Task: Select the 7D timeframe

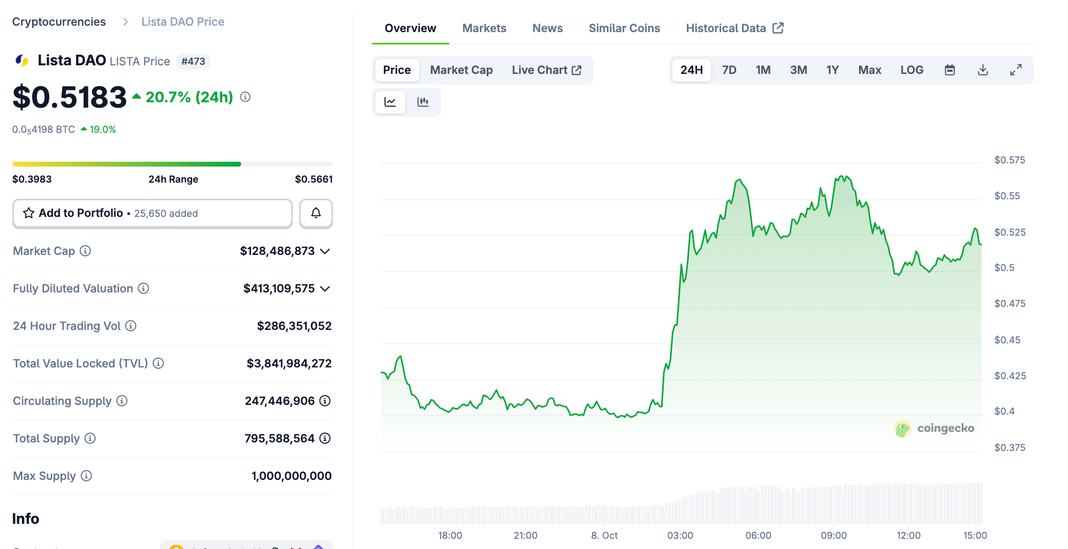Action: [729, 70]
